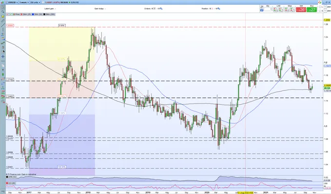
Task: Click the stacked horizontal lines tool icon
Action: pos(3,38)
